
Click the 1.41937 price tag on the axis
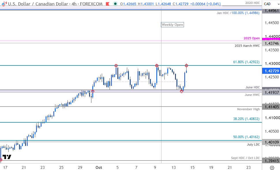tap(271, 92)
